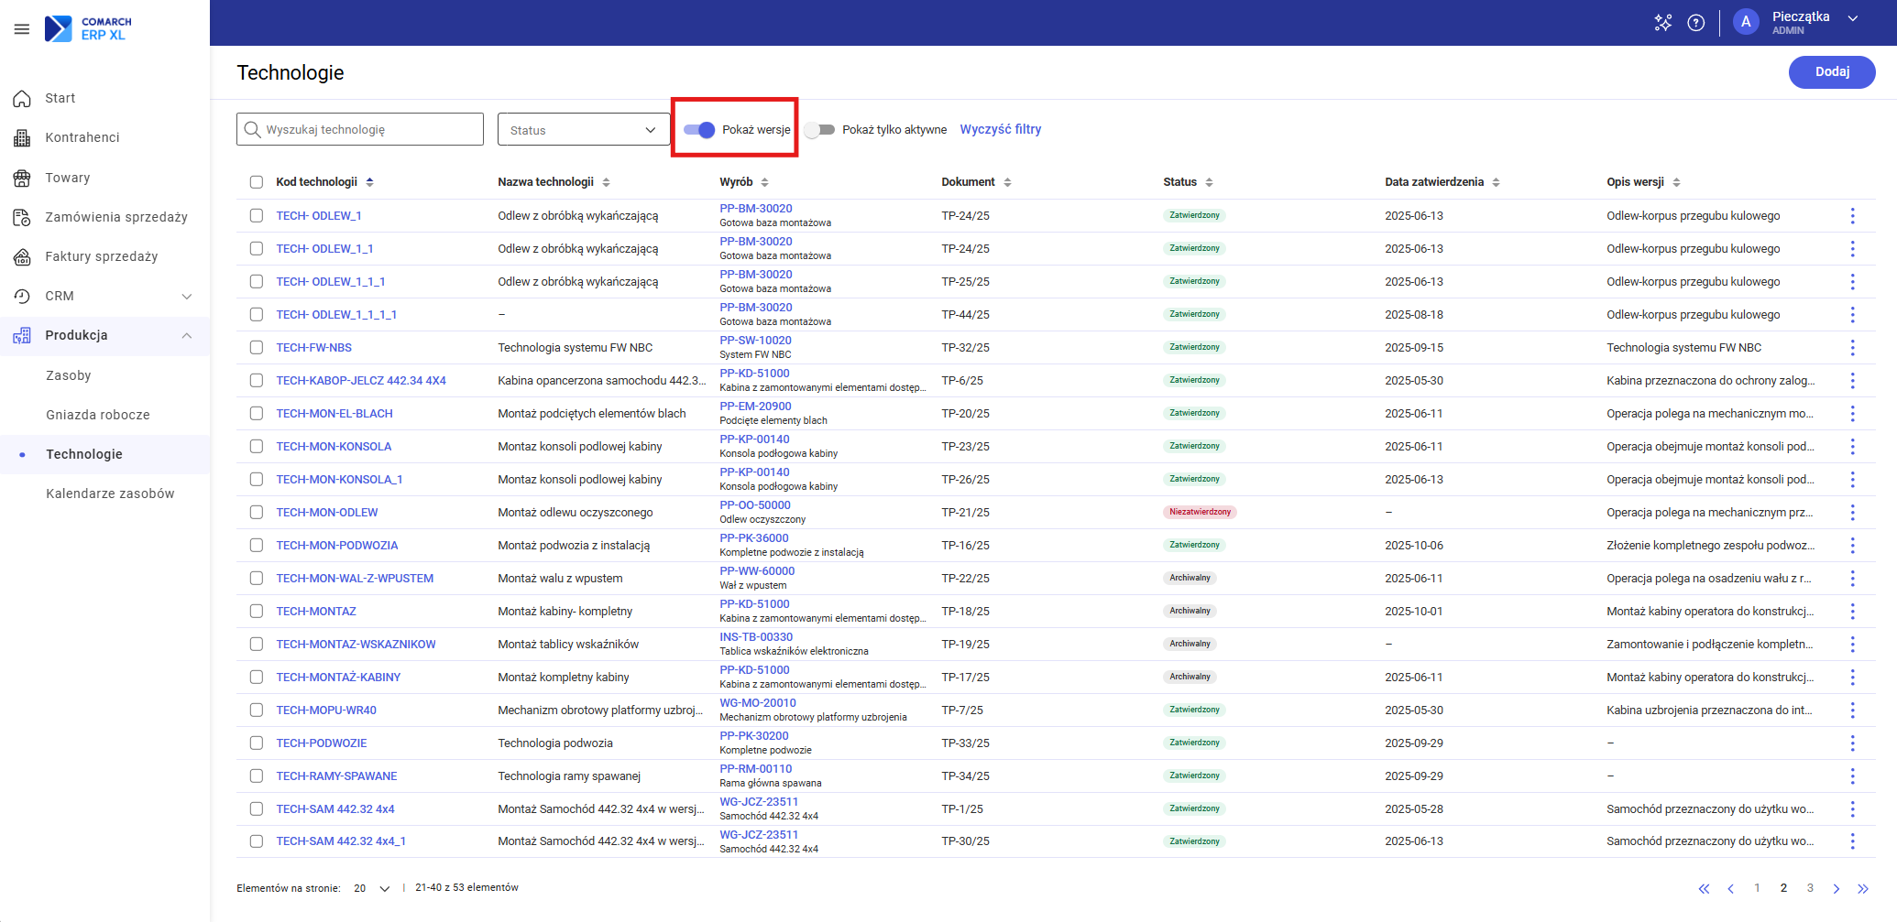
Task: Open Kontrahenci in the sidebar
Action: (82, 137)
